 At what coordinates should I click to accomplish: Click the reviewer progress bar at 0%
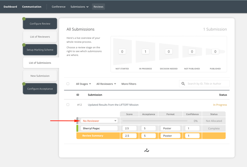(155, 121)
